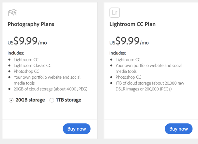Click Lightroom CC item in Lightroom plan
Screen dimensions: 198x144
coord(128,59)
